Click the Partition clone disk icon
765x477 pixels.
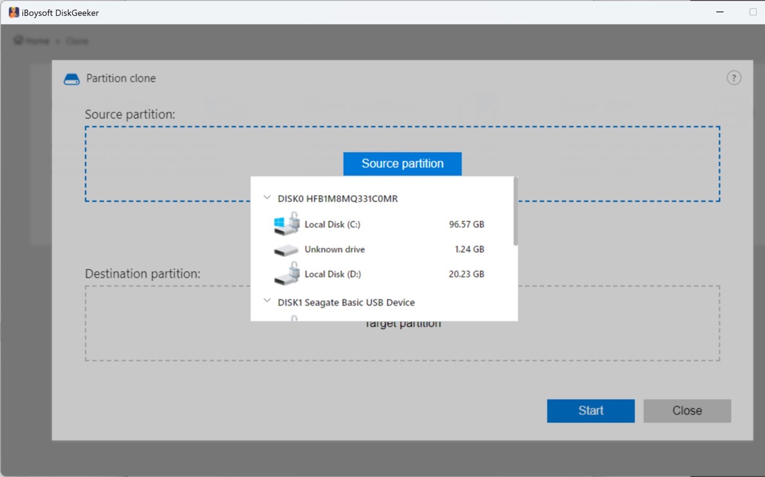(x=72, y=79)
